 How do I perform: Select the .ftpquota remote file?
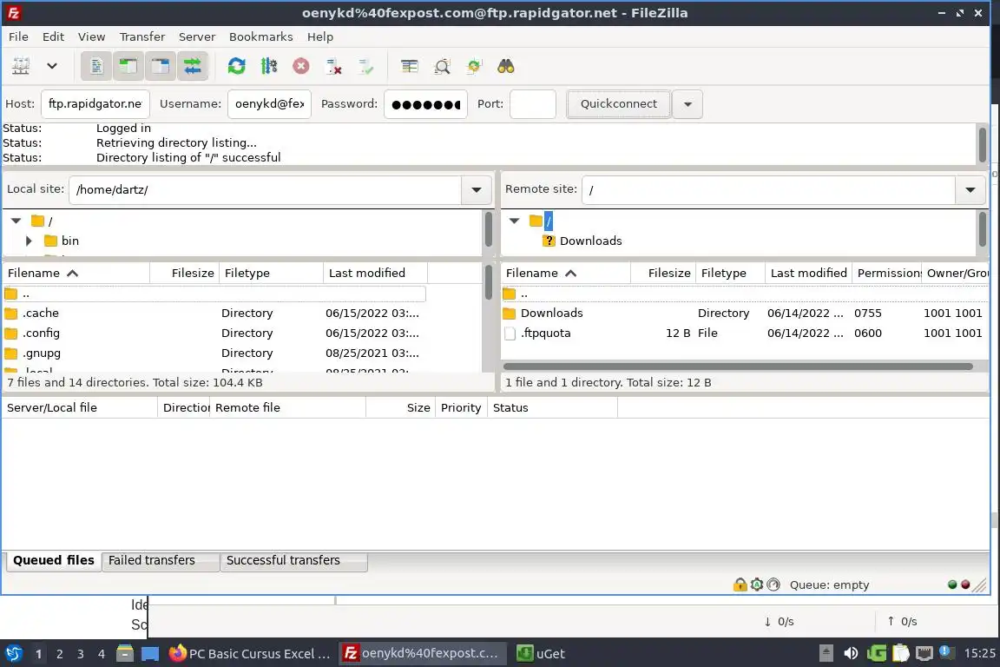745,333
